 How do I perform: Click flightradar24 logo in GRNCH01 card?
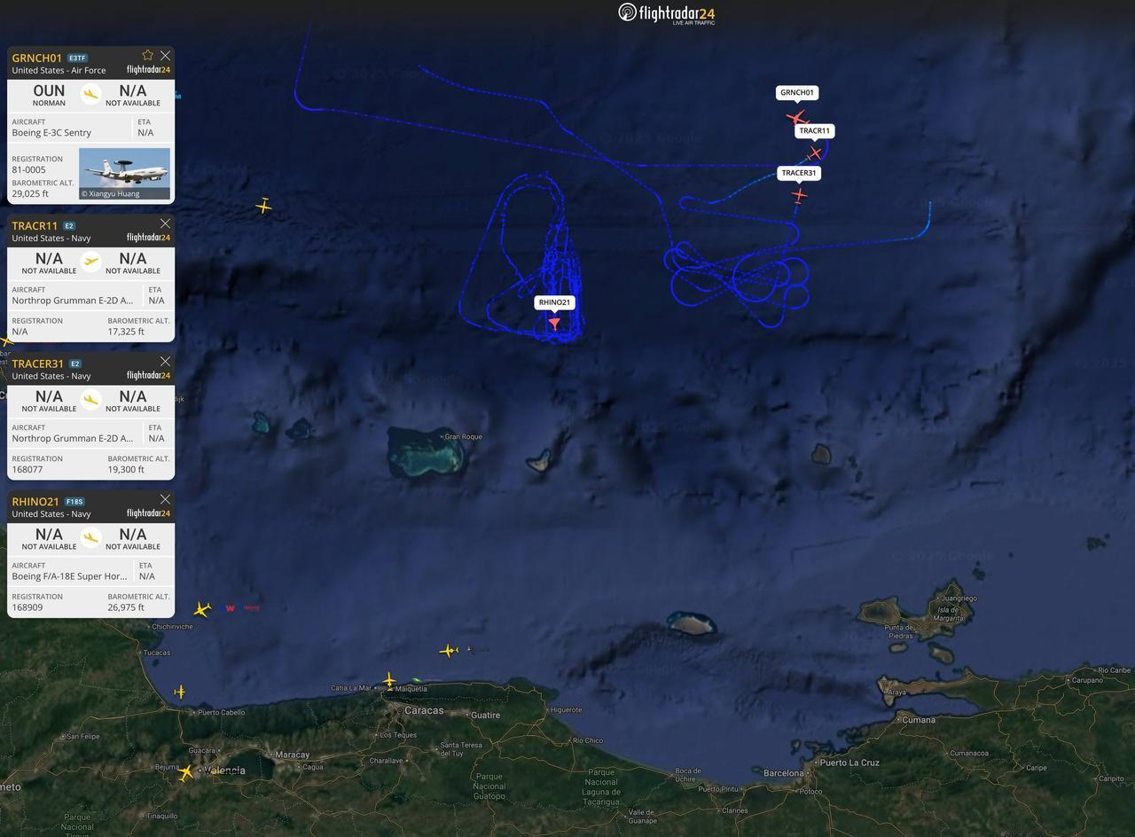point(148,69)
